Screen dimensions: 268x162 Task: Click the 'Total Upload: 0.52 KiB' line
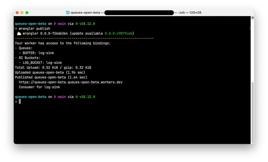click(x=53, y=68)
